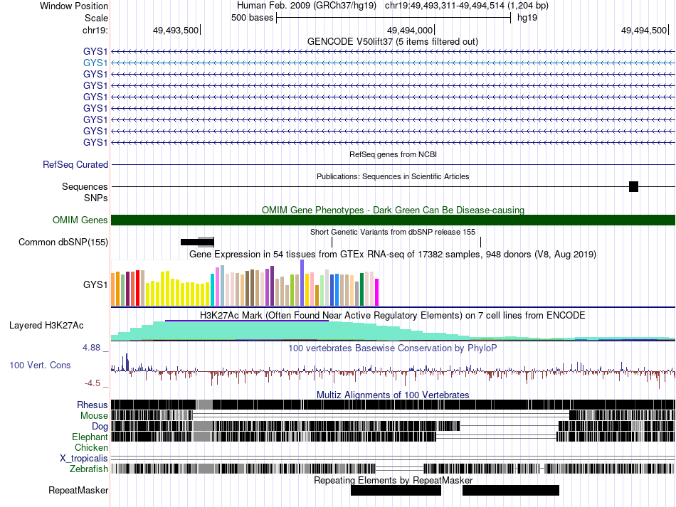Open 'Publications: Sequences in Scientific Articles' title
The width and height of the screenshot is (676, 507).
click(x=393, y=176)
